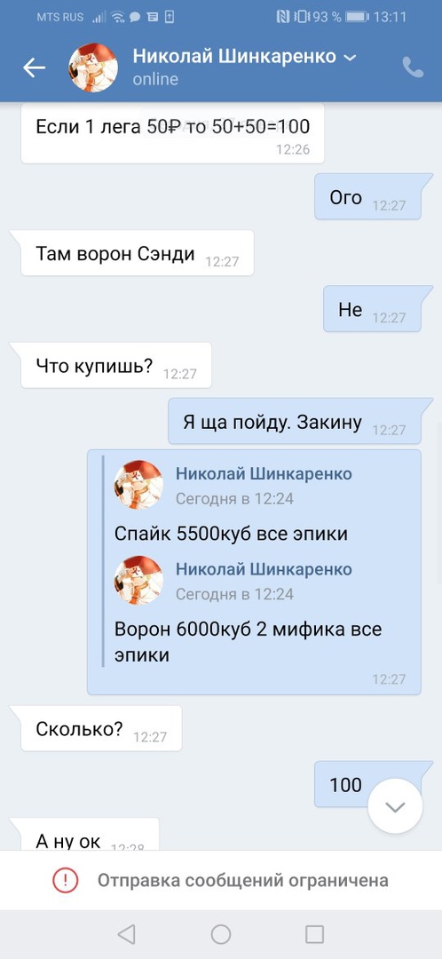Tap the forwarded avatar beside 'Ворон 6000куб' message

tap(138, 580)
